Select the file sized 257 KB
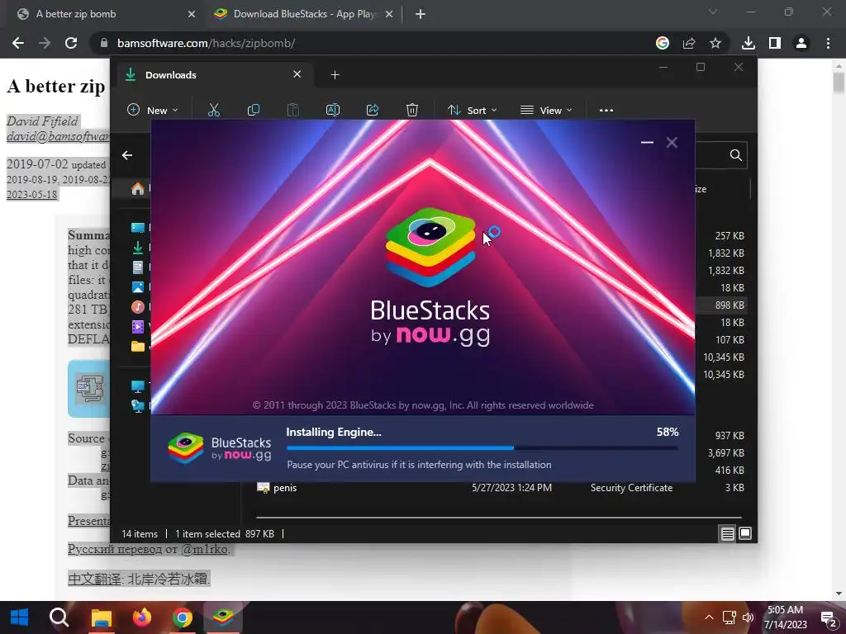 coord(730,236)
